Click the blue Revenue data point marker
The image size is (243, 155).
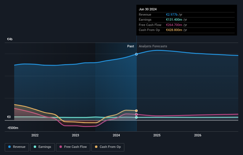click(x=136, y=54)
